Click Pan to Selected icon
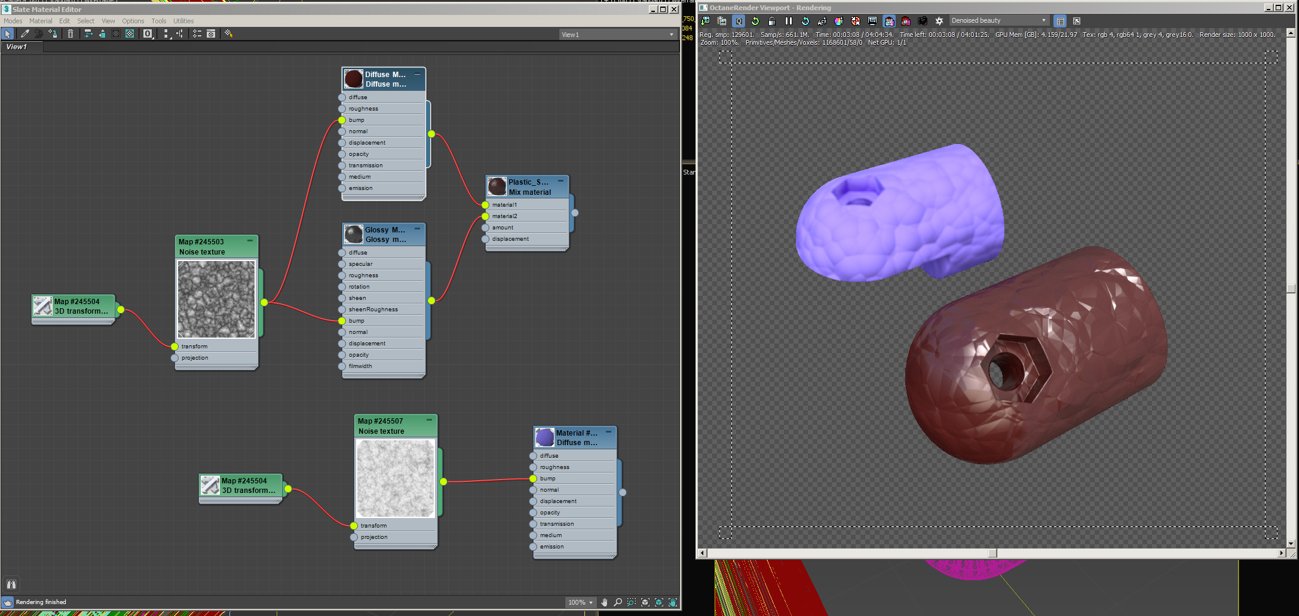This screenshot has width=1299, height=616. pyautogui.click(x=673, y=602)
